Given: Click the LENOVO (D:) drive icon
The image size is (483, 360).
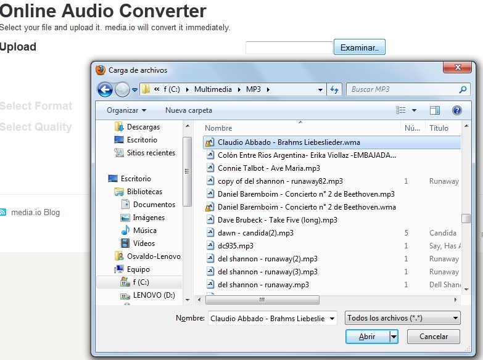Looking at the screenshot, I should click(125, 297).
